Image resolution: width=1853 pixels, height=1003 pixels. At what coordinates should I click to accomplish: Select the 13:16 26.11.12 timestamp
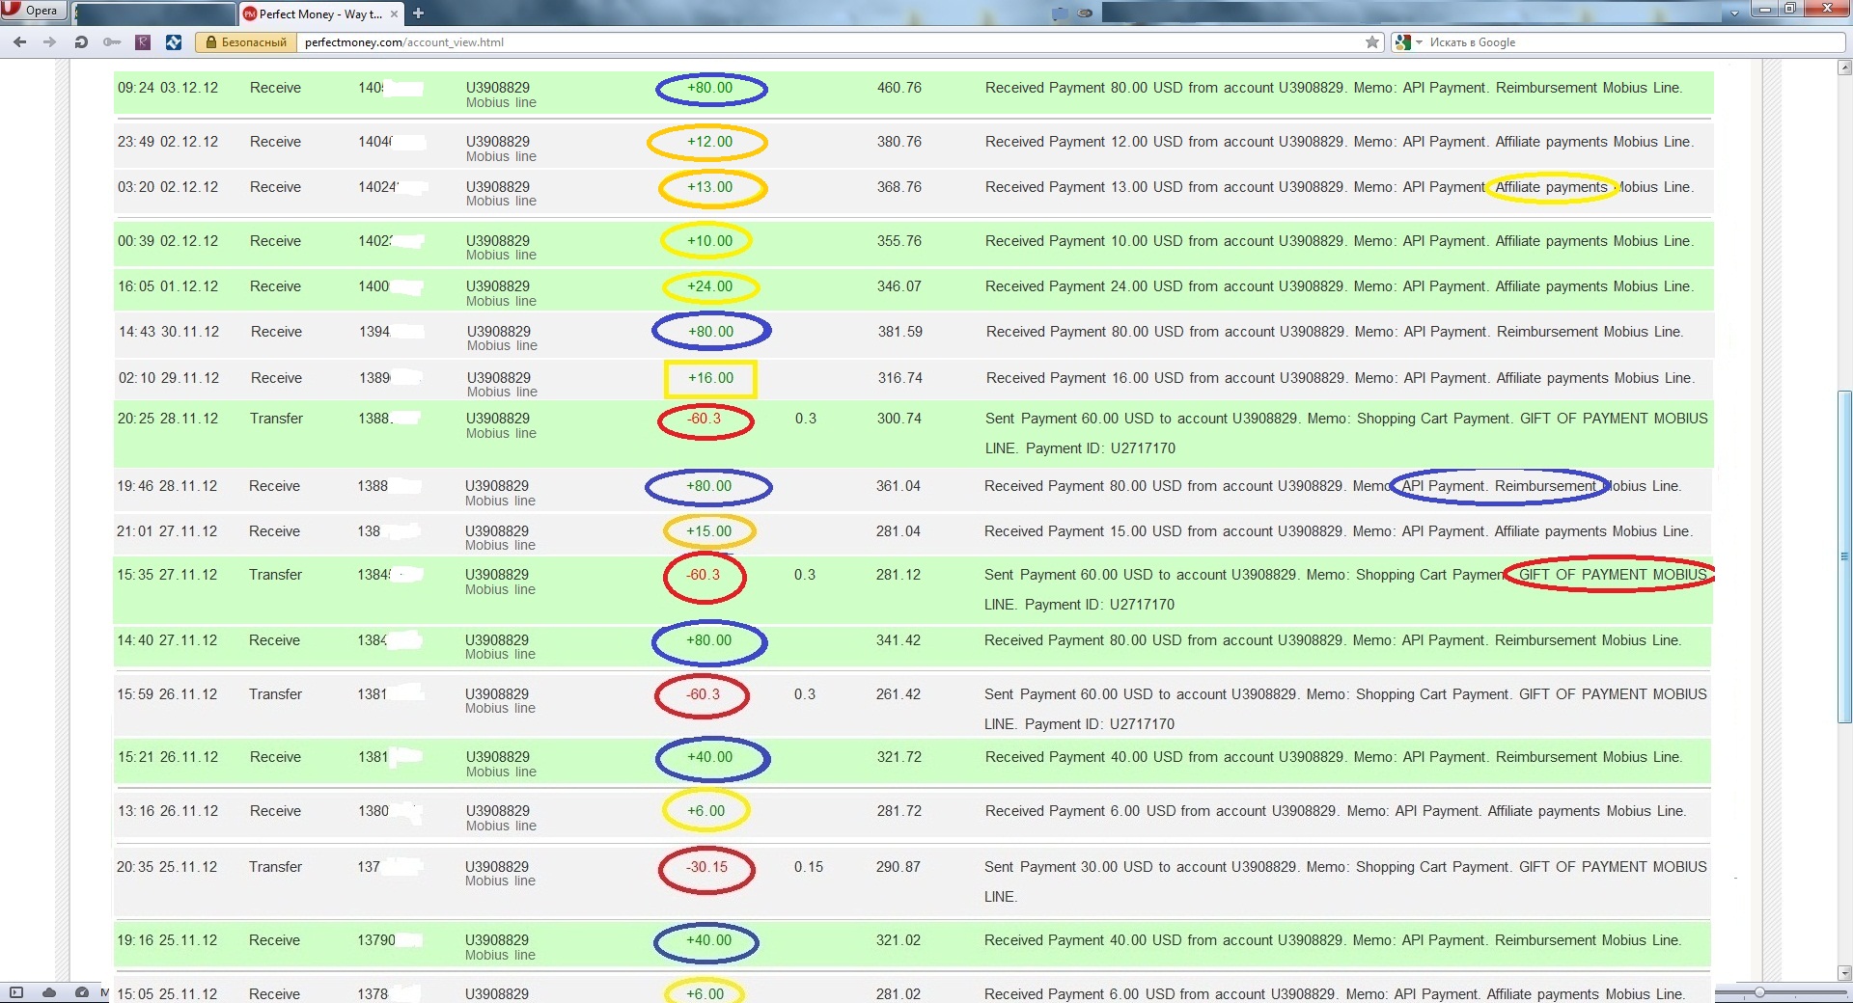tap(168, 811)
